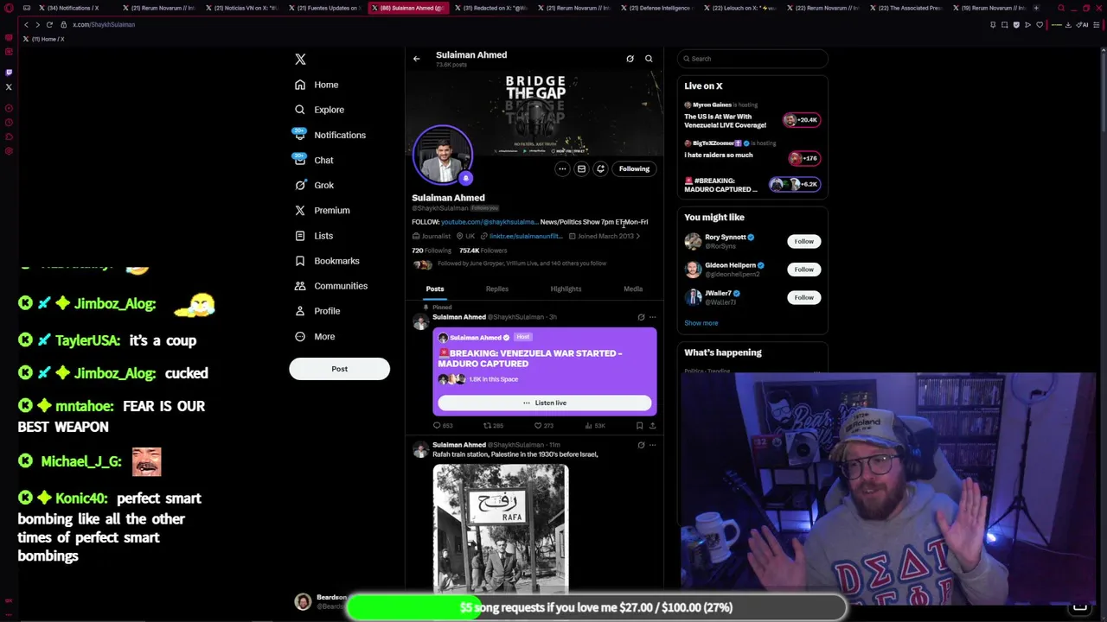Open Grok in the sidebar

(x=314, y=185)
